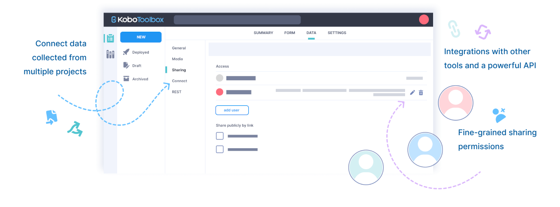Click the add user button
This screenshot has width=560, height=207.
tap(232, 110)
